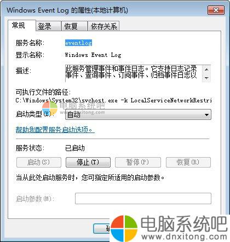230x242 pixels.
Task: Click the four-color 电脑系统吧 logo
Action: pos(124,228)
